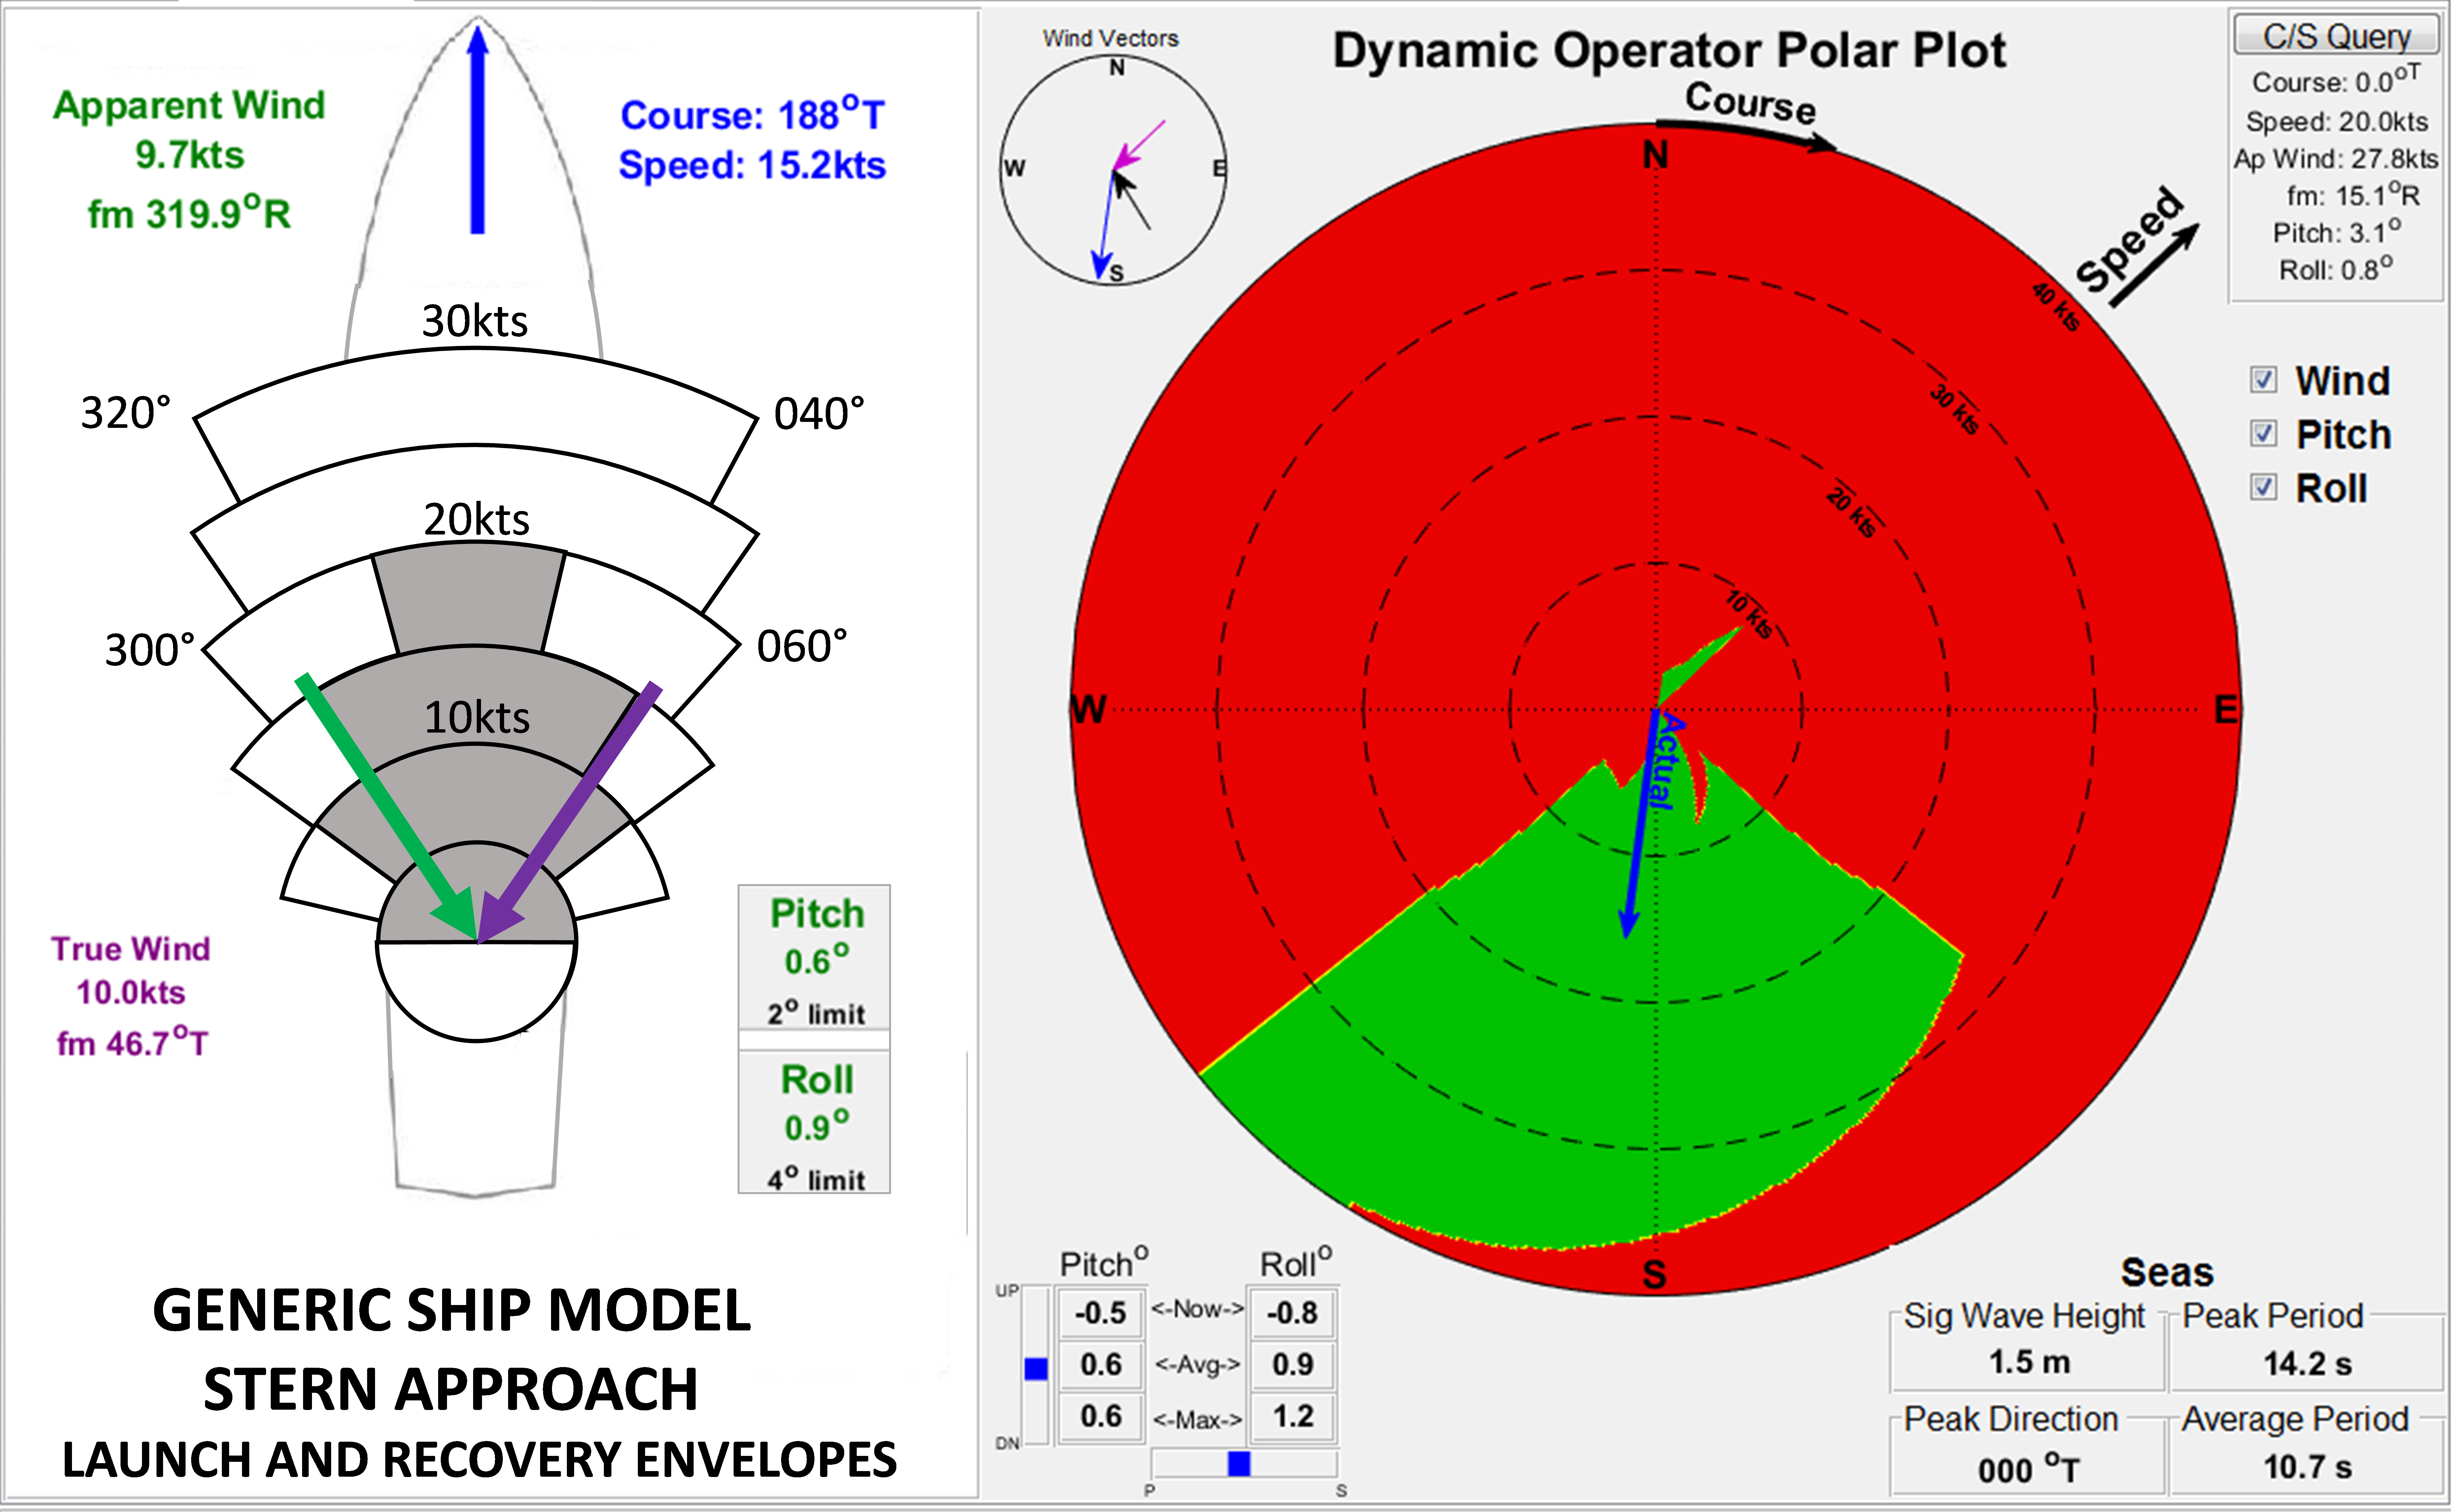Click the Average Period 10.7 s field
Viewport: 2451px width, 1512px height.
(2307, 1467)
